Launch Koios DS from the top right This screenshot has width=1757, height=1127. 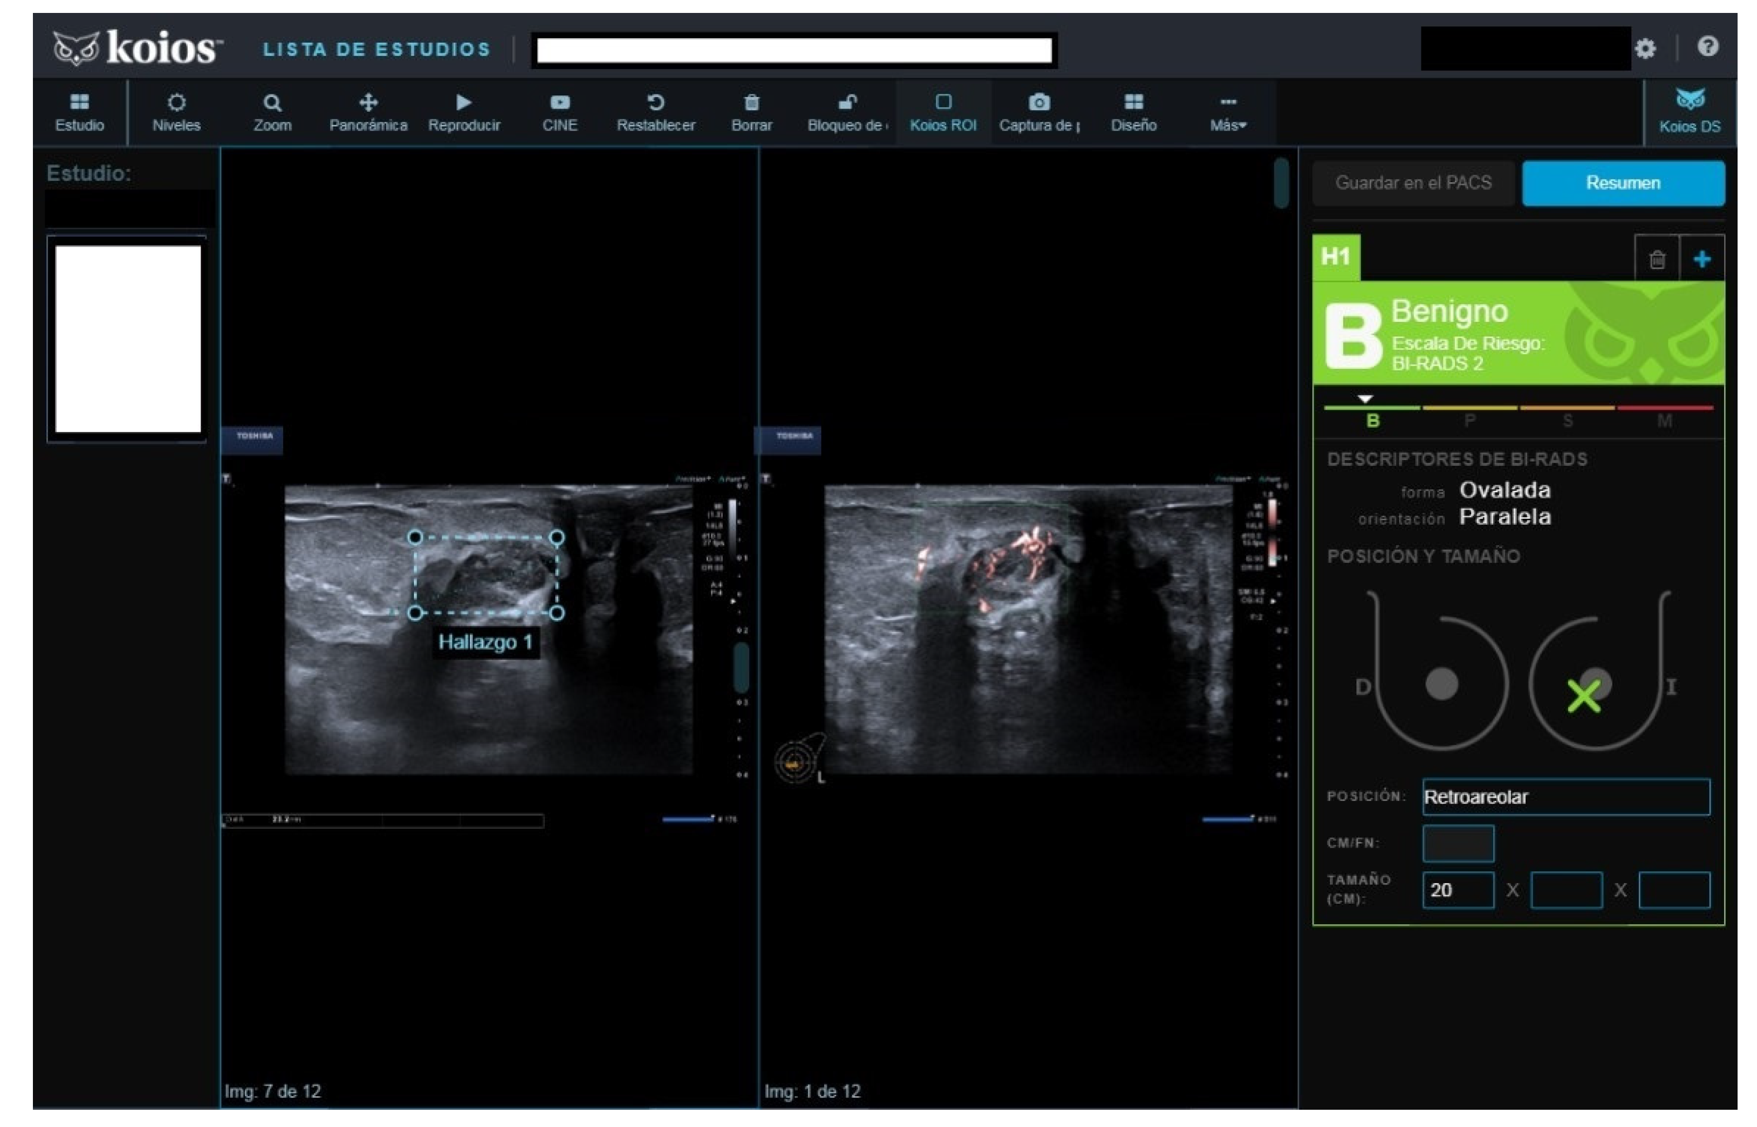tap(1691, 111)
